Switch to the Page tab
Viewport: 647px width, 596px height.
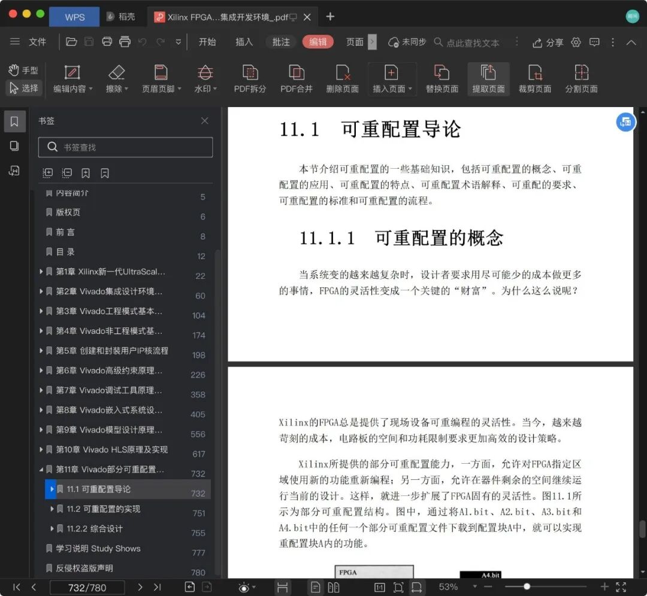pos(355,42)
